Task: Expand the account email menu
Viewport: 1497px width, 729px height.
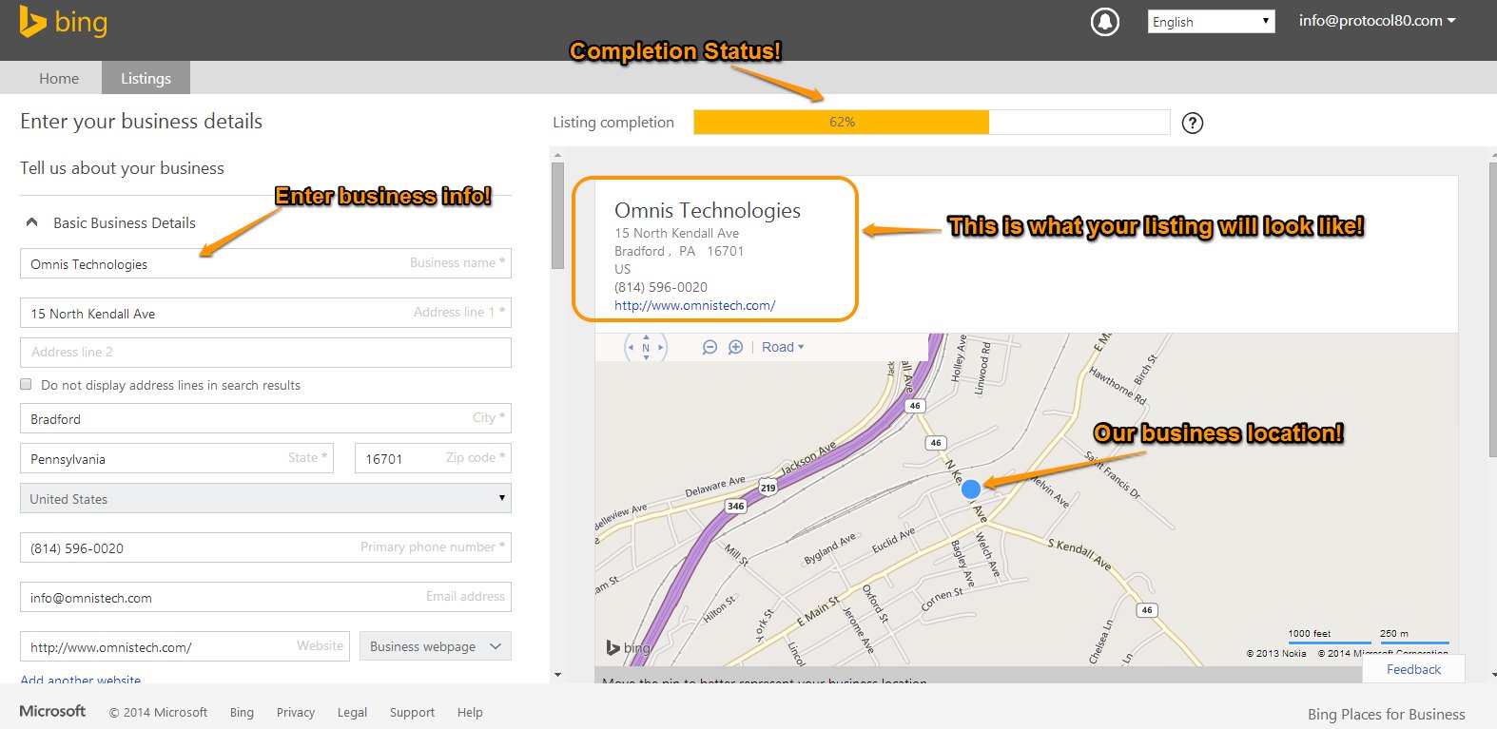Action: (1376, 21)
